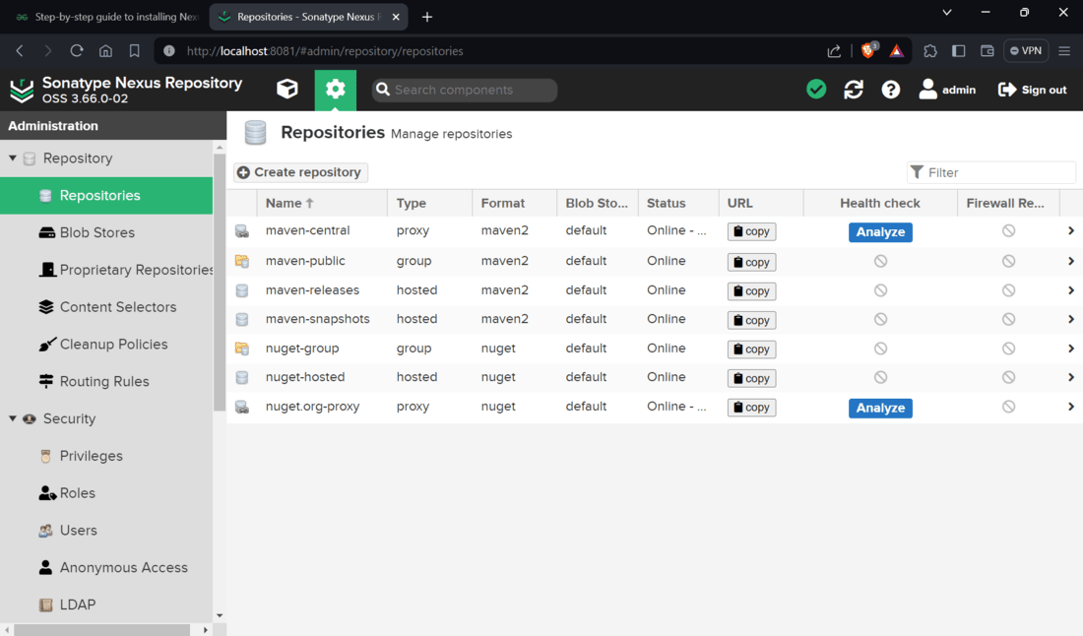Click the Administration gear icon
The width and height of the screenshot is (1083, 636).
coord(335,89)
